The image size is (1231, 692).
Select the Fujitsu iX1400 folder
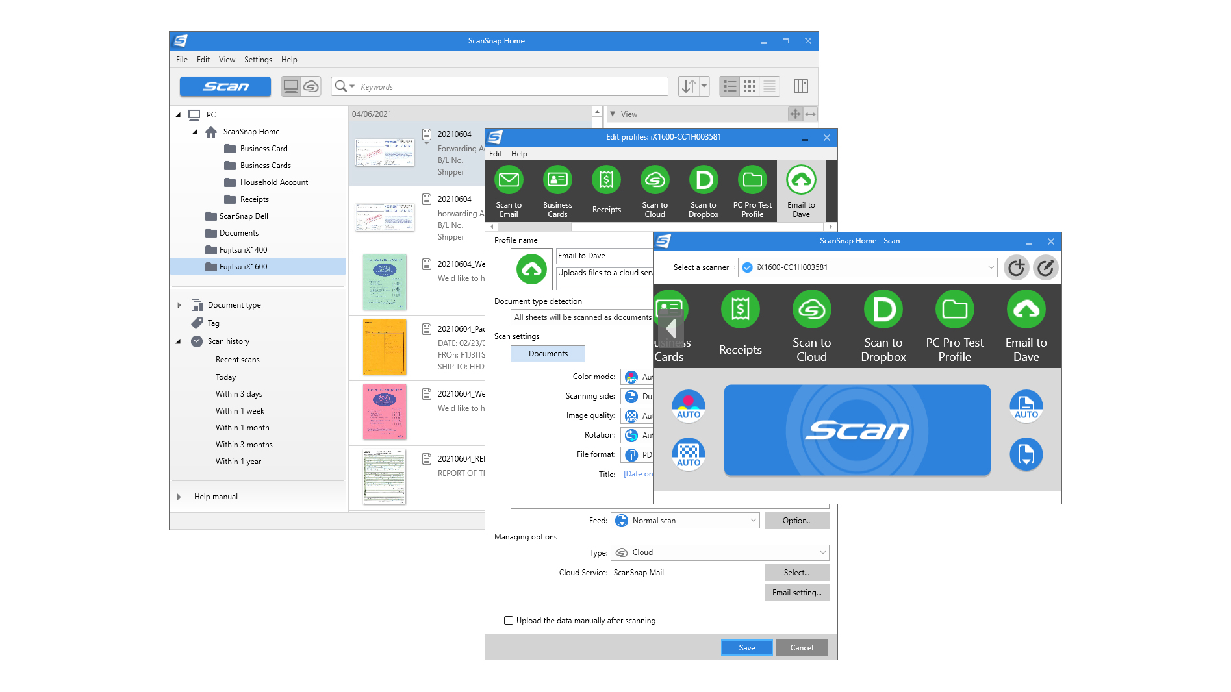[243, 250]
